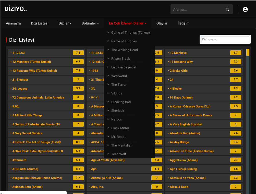Open A Korean Odyssey (Asya Dizi)

190,106
